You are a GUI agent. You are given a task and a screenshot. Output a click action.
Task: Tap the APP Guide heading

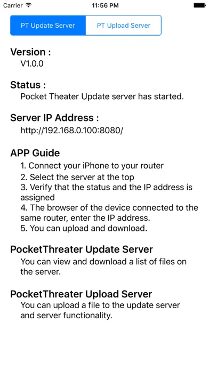35,153
